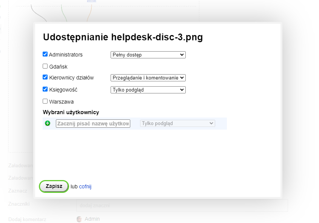Image resolution: width=319 pixels, height=223 pixels.
Task: Click the cofnij link to cancel
Action: coord(85,186)
